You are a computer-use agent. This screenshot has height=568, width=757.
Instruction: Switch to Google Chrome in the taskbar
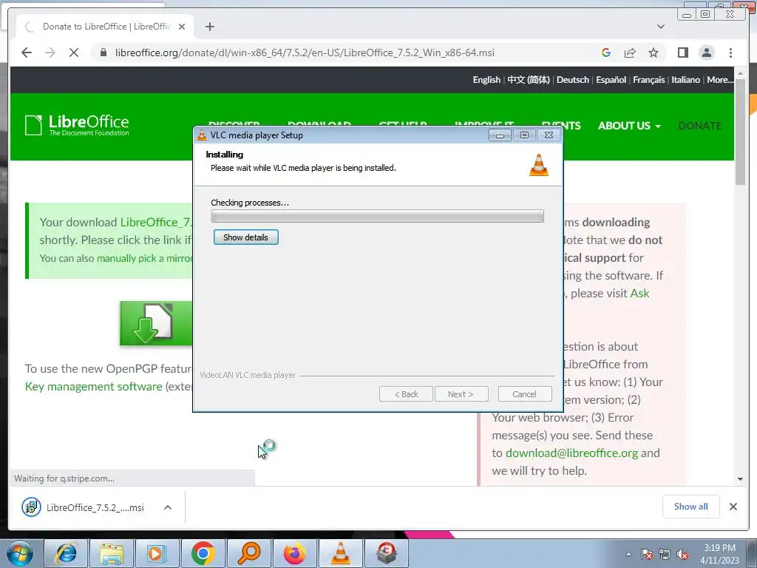pos(203,553)
